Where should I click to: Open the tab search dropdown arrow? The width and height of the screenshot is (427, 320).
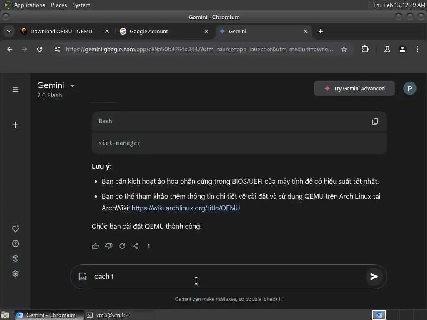click(9, 31)
